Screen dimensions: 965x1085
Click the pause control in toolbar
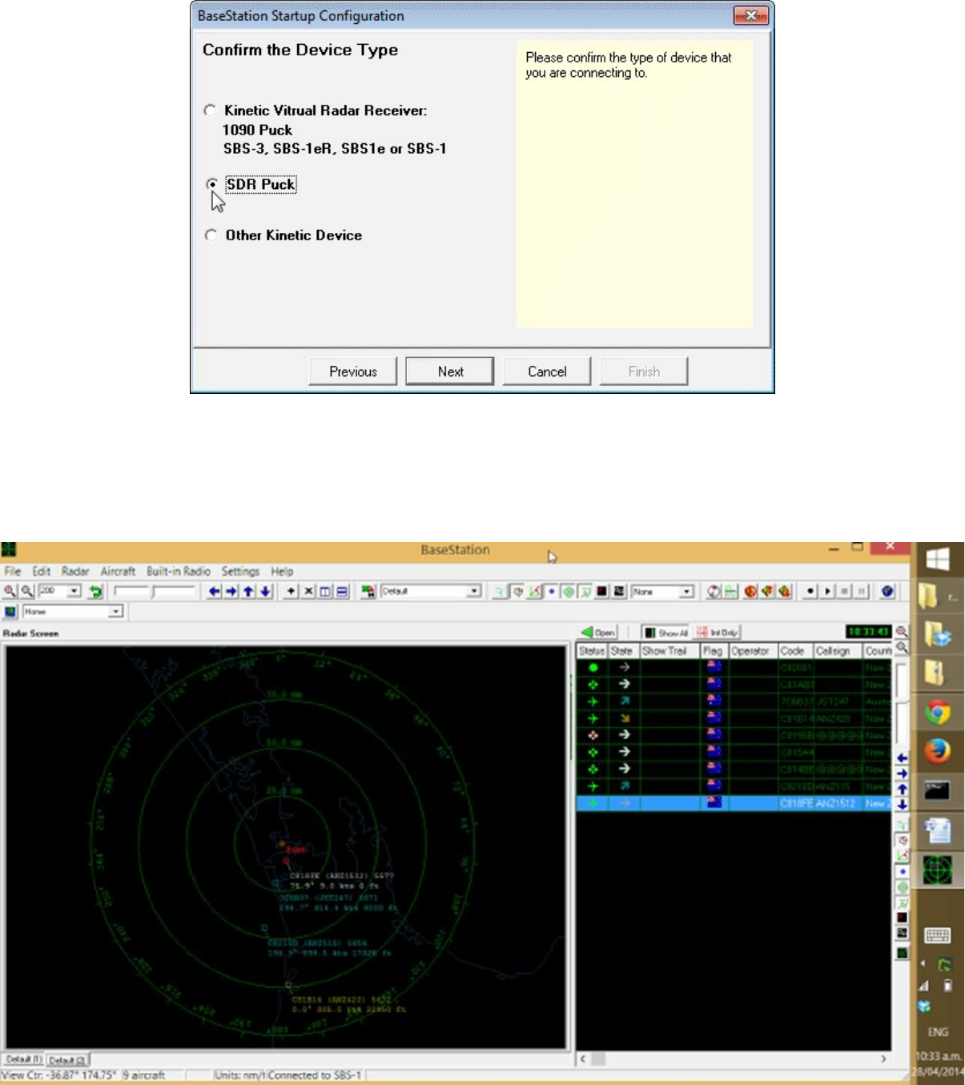coord(862,591)
